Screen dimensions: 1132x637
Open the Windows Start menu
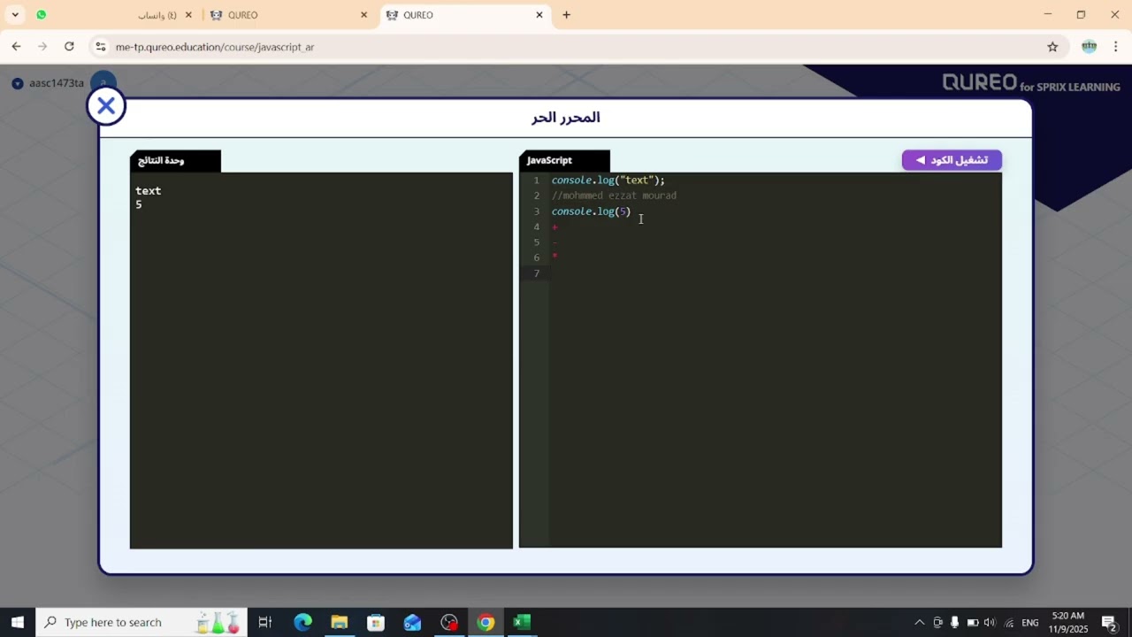point(17,623)
